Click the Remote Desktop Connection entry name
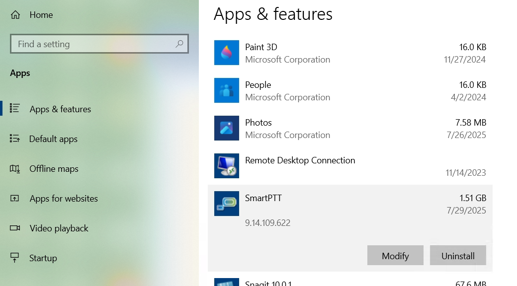 click(x=300, y=160)
